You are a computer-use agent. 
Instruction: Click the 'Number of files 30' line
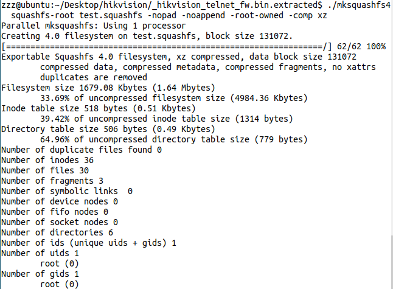[x=45, y=170]
